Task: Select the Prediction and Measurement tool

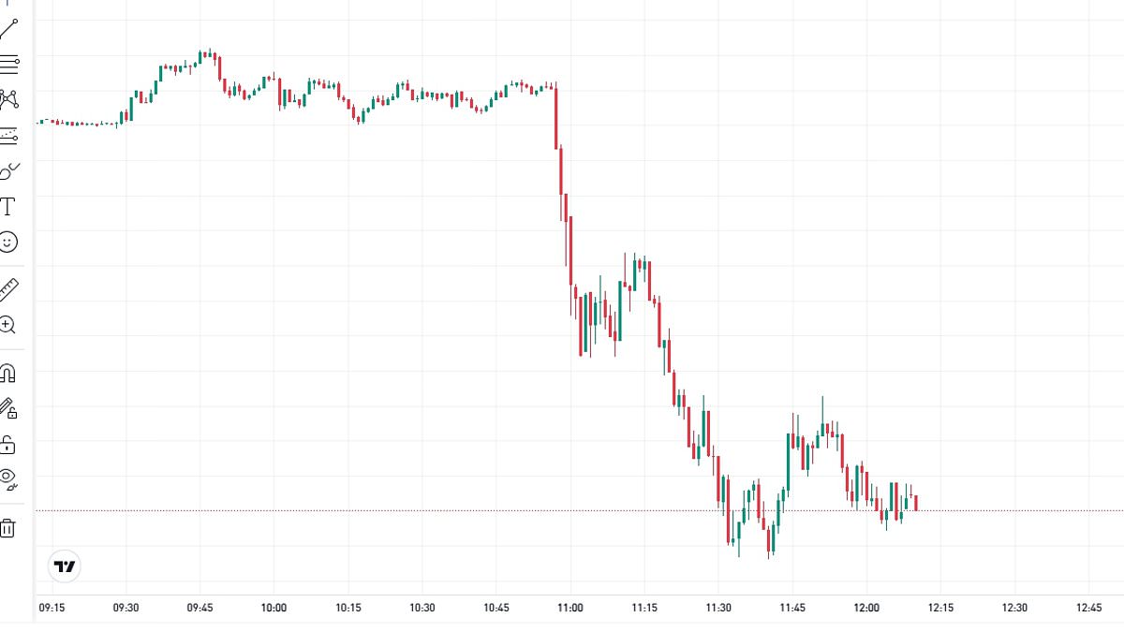Action: tap(9, 134)
